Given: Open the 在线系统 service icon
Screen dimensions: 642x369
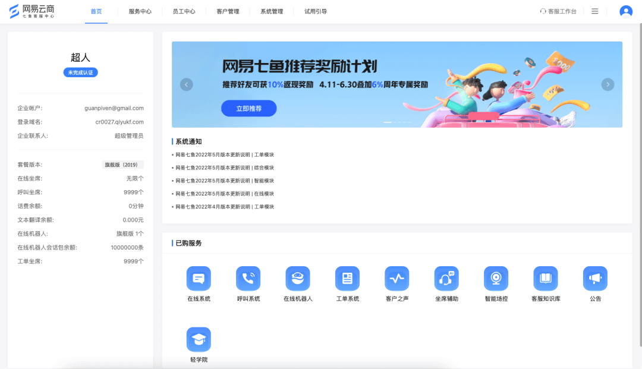Looking at the screenshot, I should coord(199,278).
